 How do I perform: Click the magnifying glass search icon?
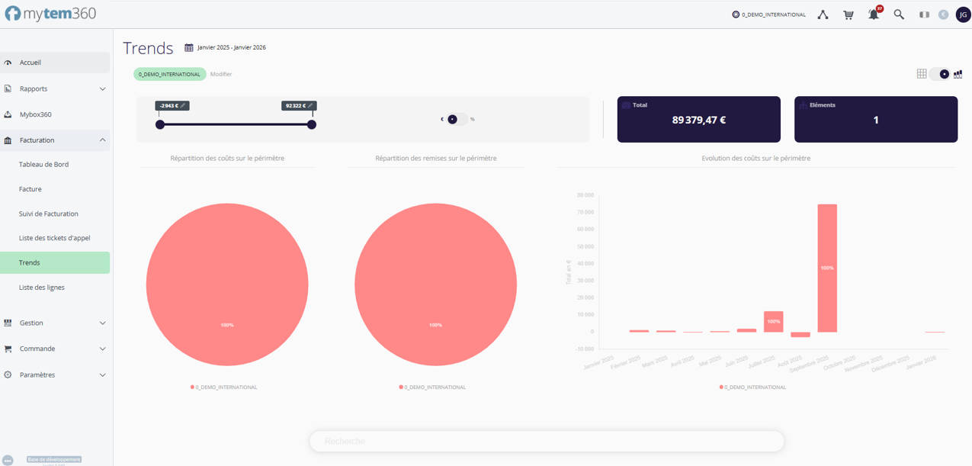[x=899, y=14]
